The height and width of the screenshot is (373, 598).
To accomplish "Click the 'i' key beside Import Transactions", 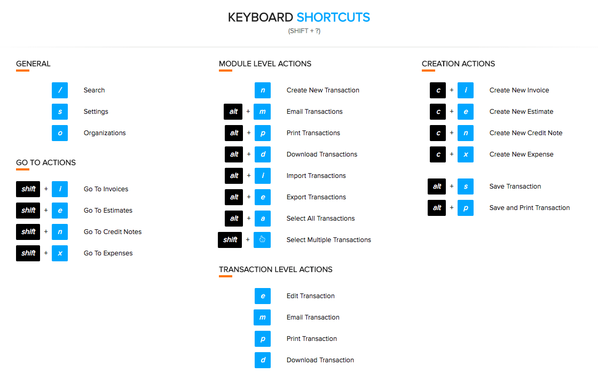I will tap(262, 175).
